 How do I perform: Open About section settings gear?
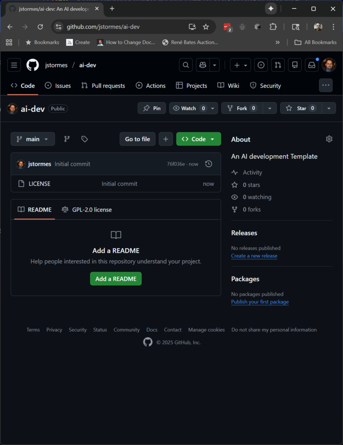point(329,139)
